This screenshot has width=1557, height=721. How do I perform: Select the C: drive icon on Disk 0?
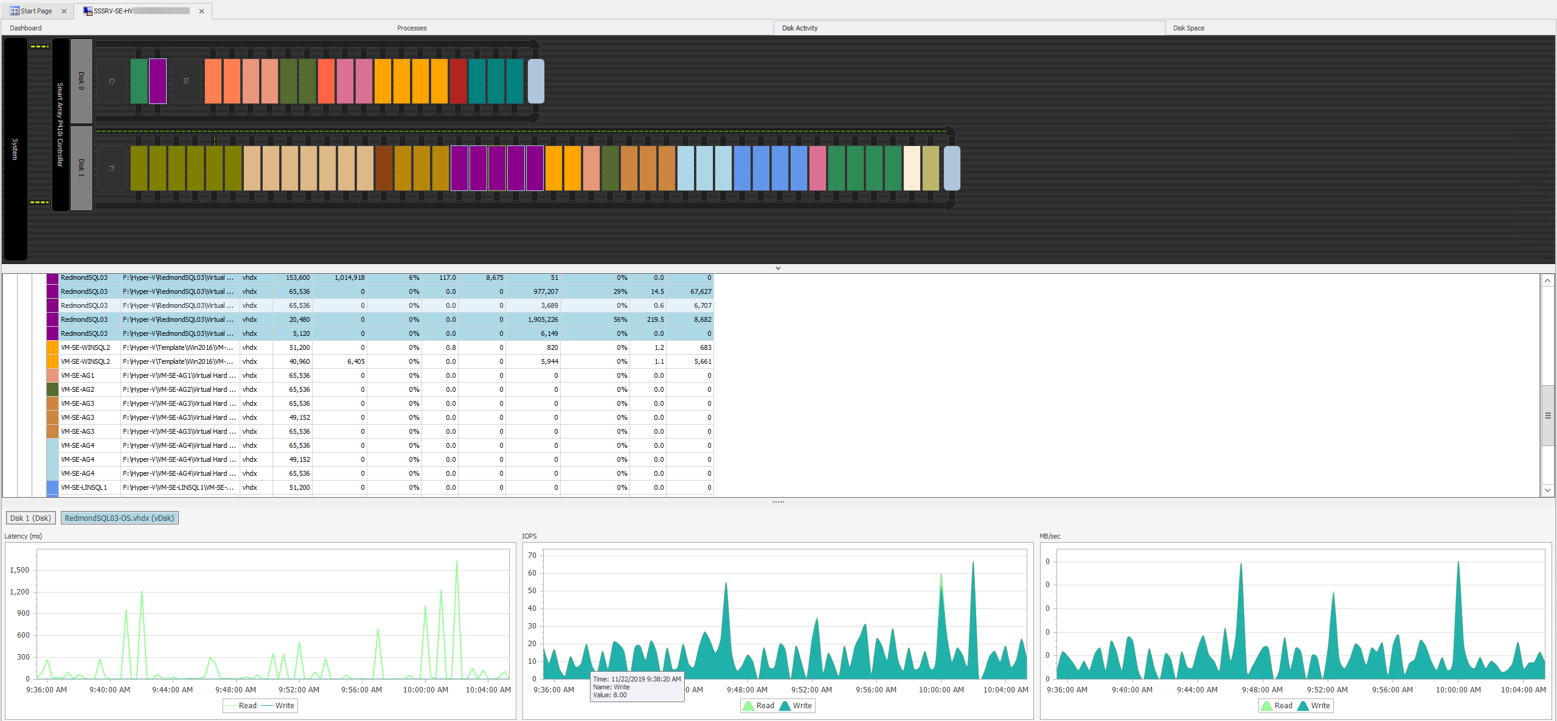(111, 81)
